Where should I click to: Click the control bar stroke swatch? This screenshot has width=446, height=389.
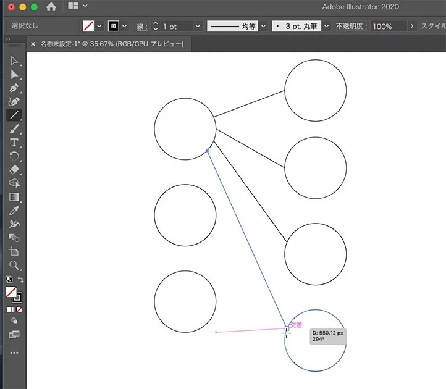[113, 26]
